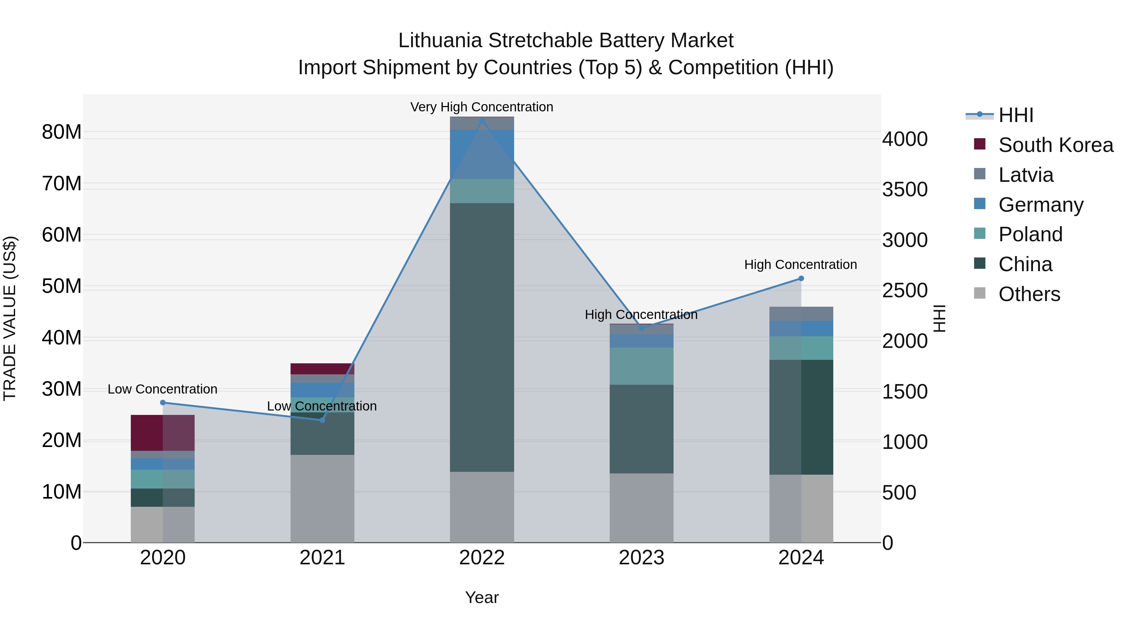This screenshot has height=637, width=1132.
Task: Click the China segment of the 2022 bar
Action: click(482, 338)
